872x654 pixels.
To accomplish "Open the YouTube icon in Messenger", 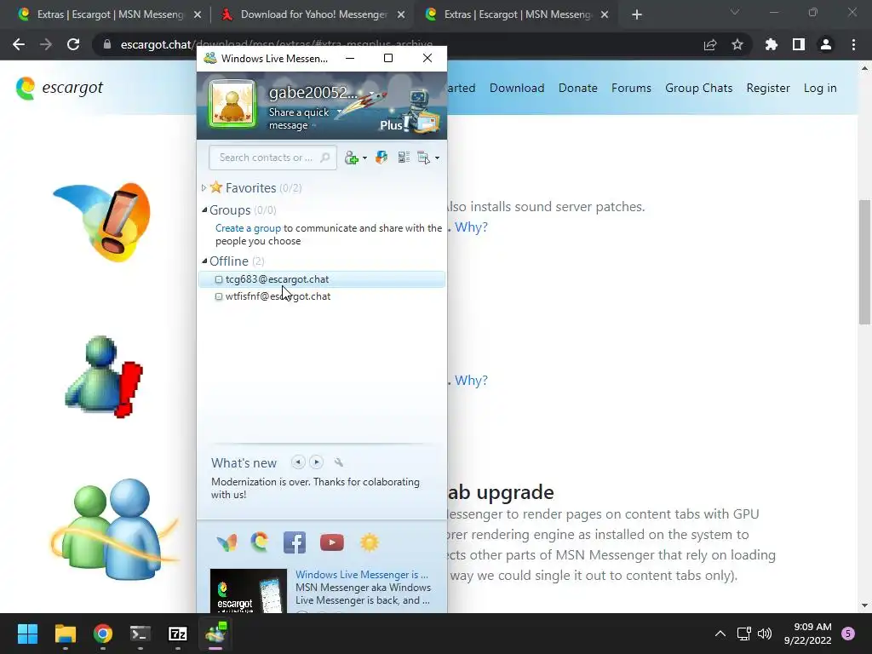I will coord(332,542).
